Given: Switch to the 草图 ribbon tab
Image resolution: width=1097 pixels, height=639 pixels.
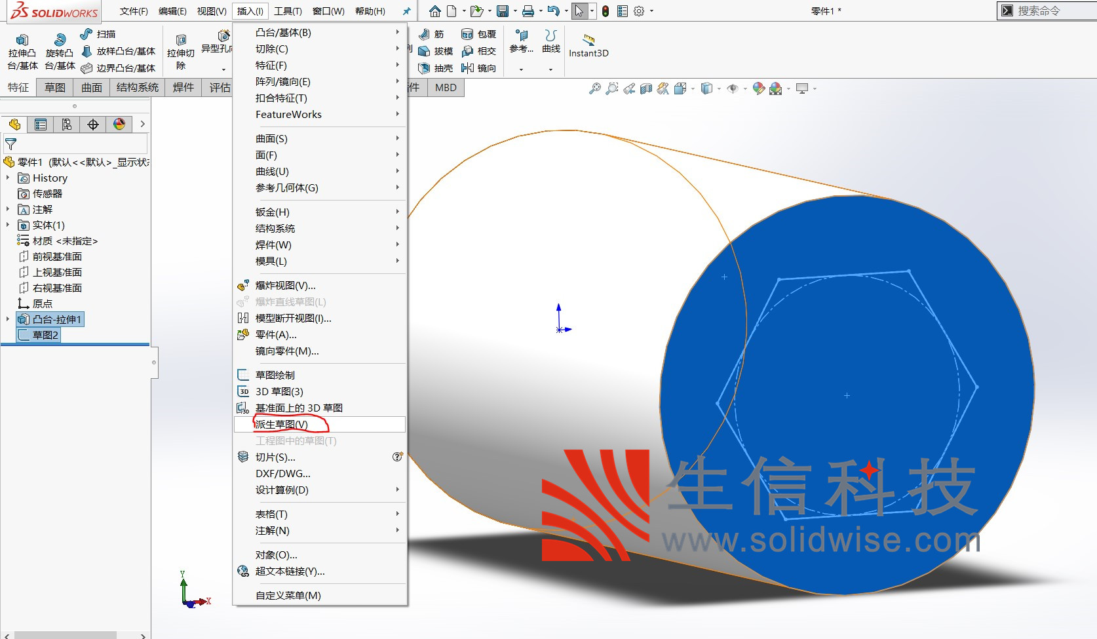Looking at the screenshot, I should tap(55, 88).
